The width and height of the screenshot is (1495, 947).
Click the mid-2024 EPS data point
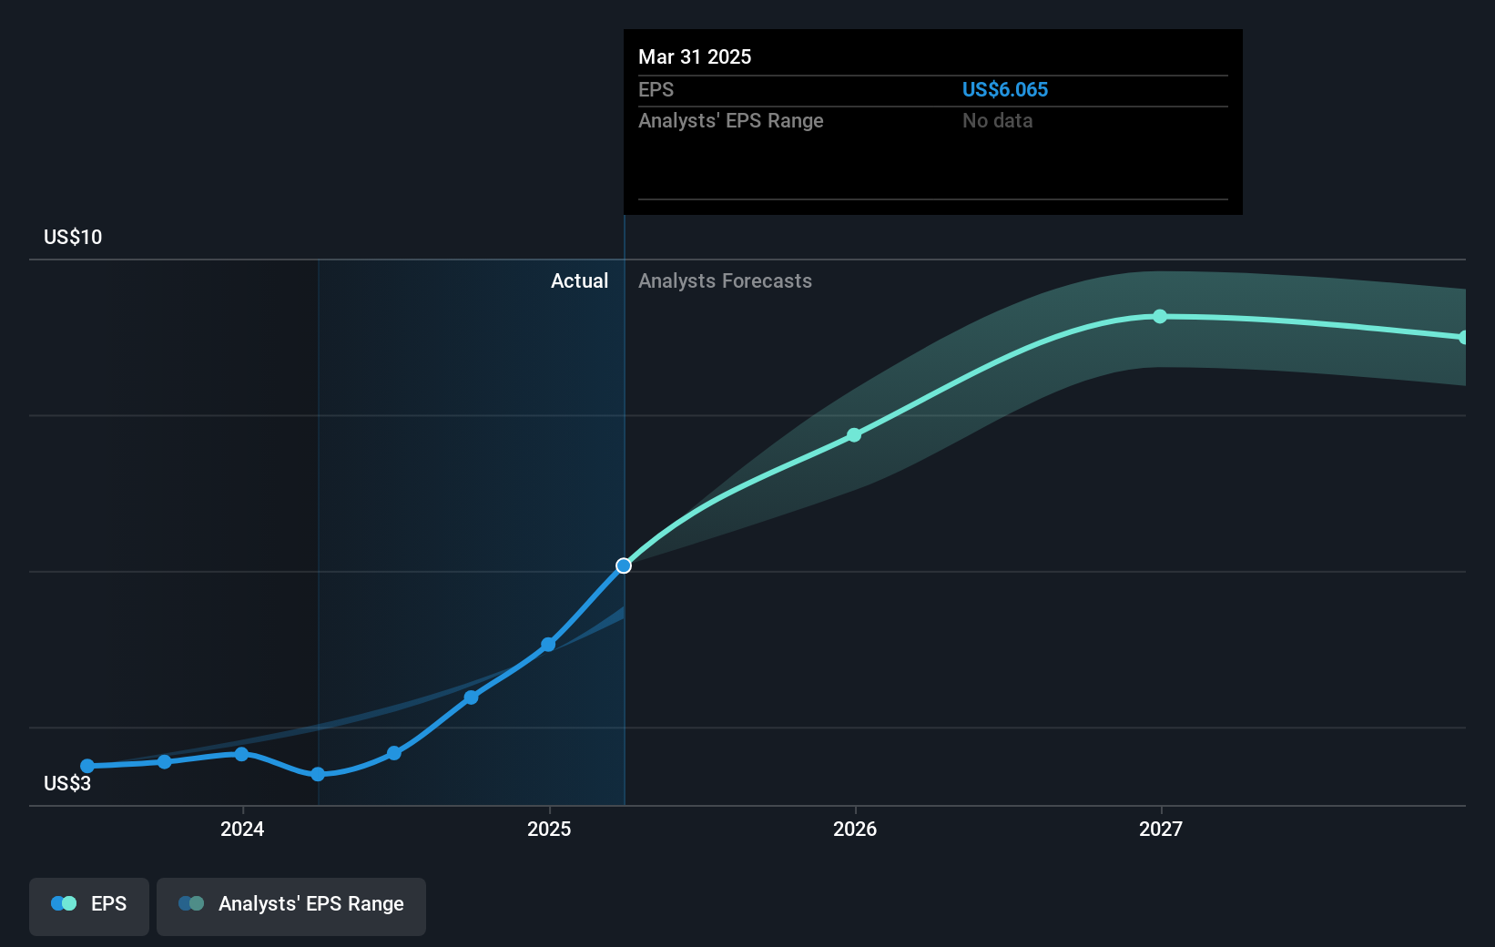point(394,753)
